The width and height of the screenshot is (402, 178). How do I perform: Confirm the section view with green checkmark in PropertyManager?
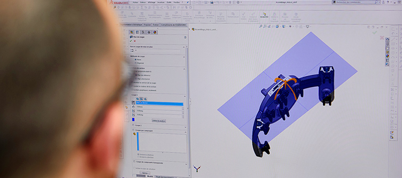(131, 41)
